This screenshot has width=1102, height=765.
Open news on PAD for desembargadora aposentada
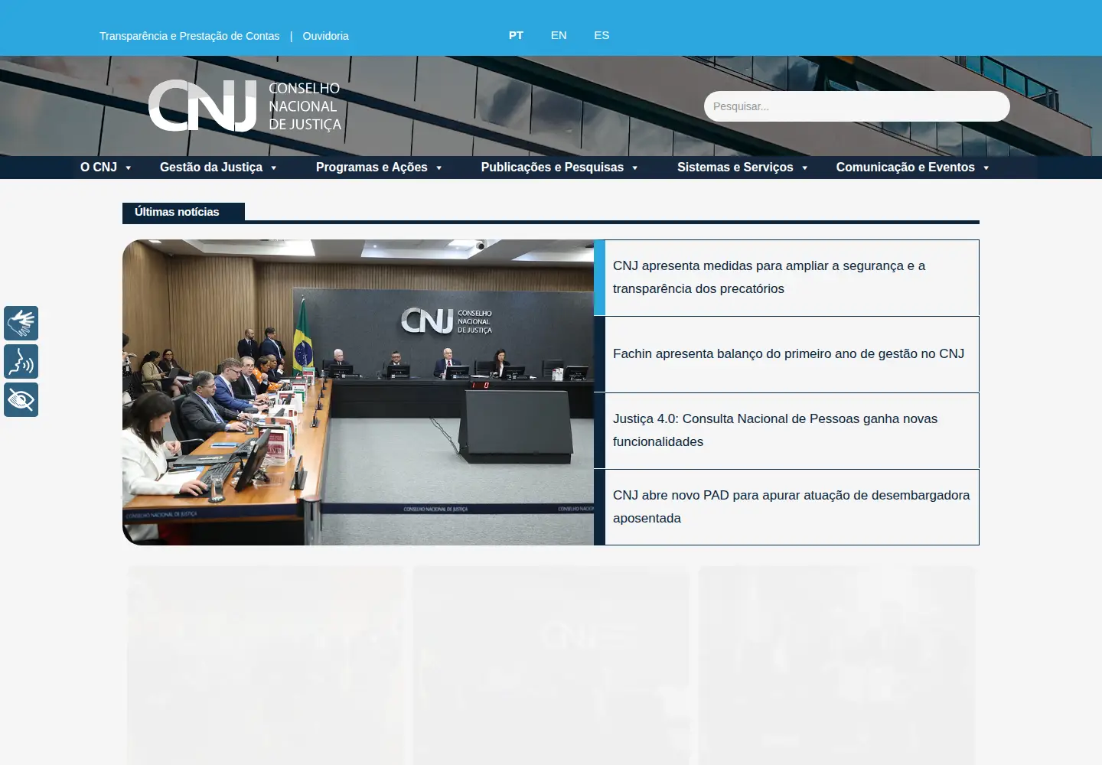[x=787, y=507]
